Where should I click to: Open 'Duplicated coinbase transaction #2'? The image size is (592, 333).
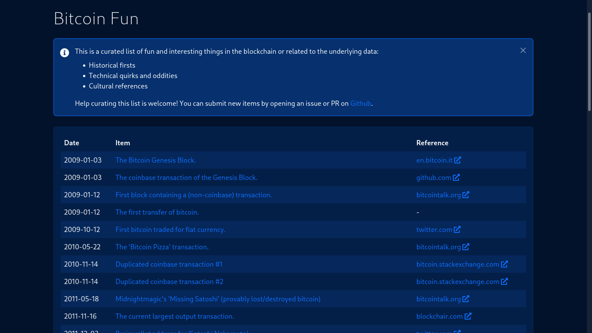[169, 281]
